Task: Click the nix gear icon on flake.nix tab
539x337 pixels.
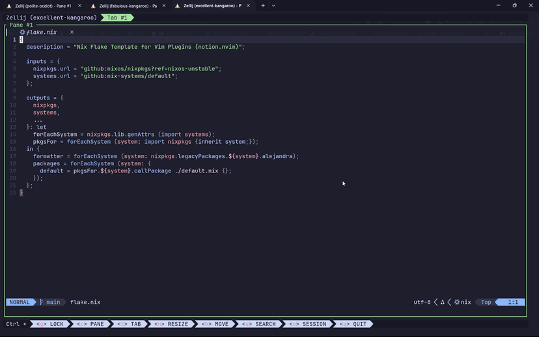Action: click(23, 32)
